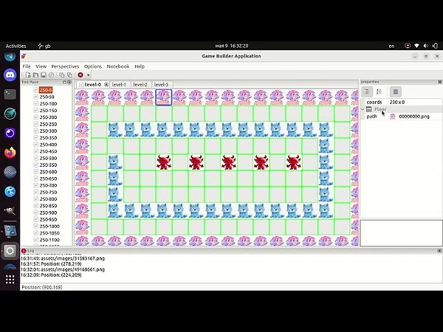Click the blue-outlined selected wall tile
Screen dimensions: 443x332
(164, 97)
